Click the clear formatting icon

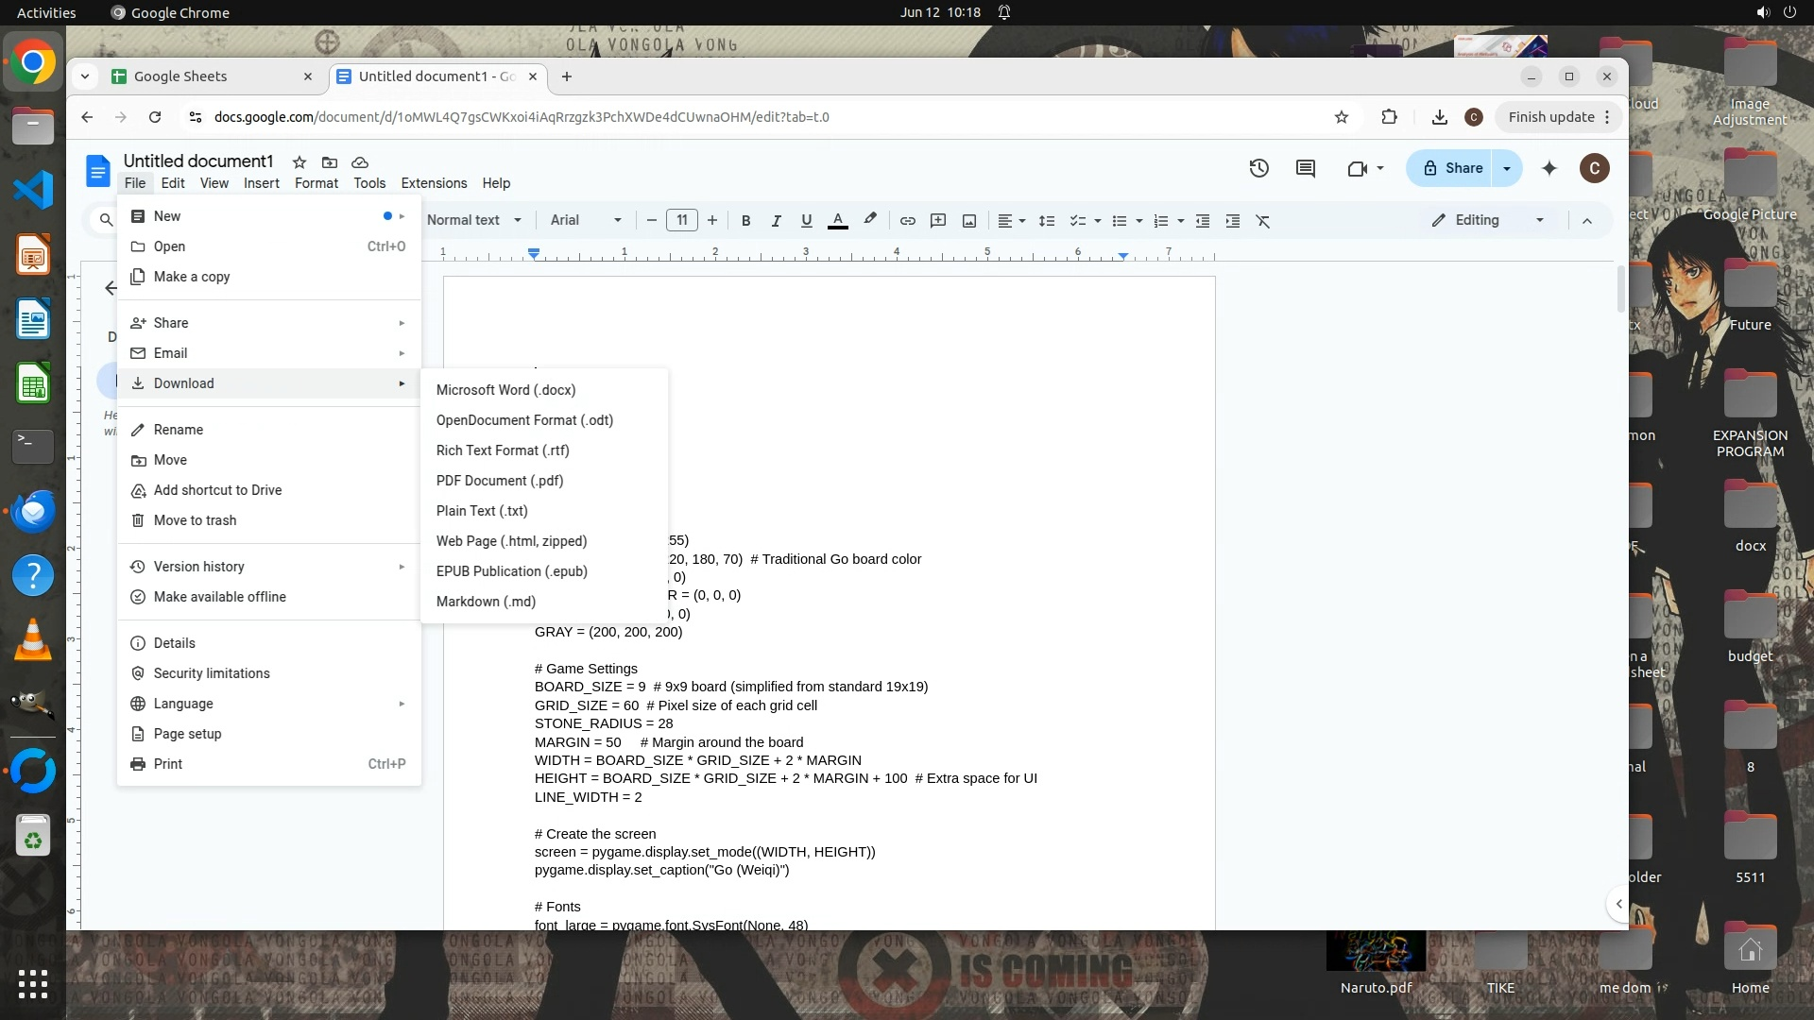click(x=1262, y=220)
